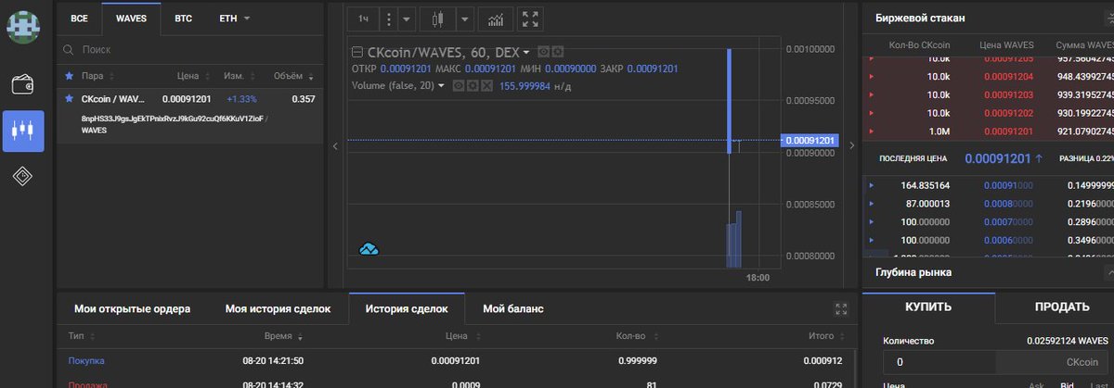Sort pairs by Объём column
1114x388 pixels.
(287, 76)
